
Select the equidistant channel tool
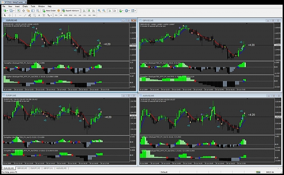[x=30, y=15]
